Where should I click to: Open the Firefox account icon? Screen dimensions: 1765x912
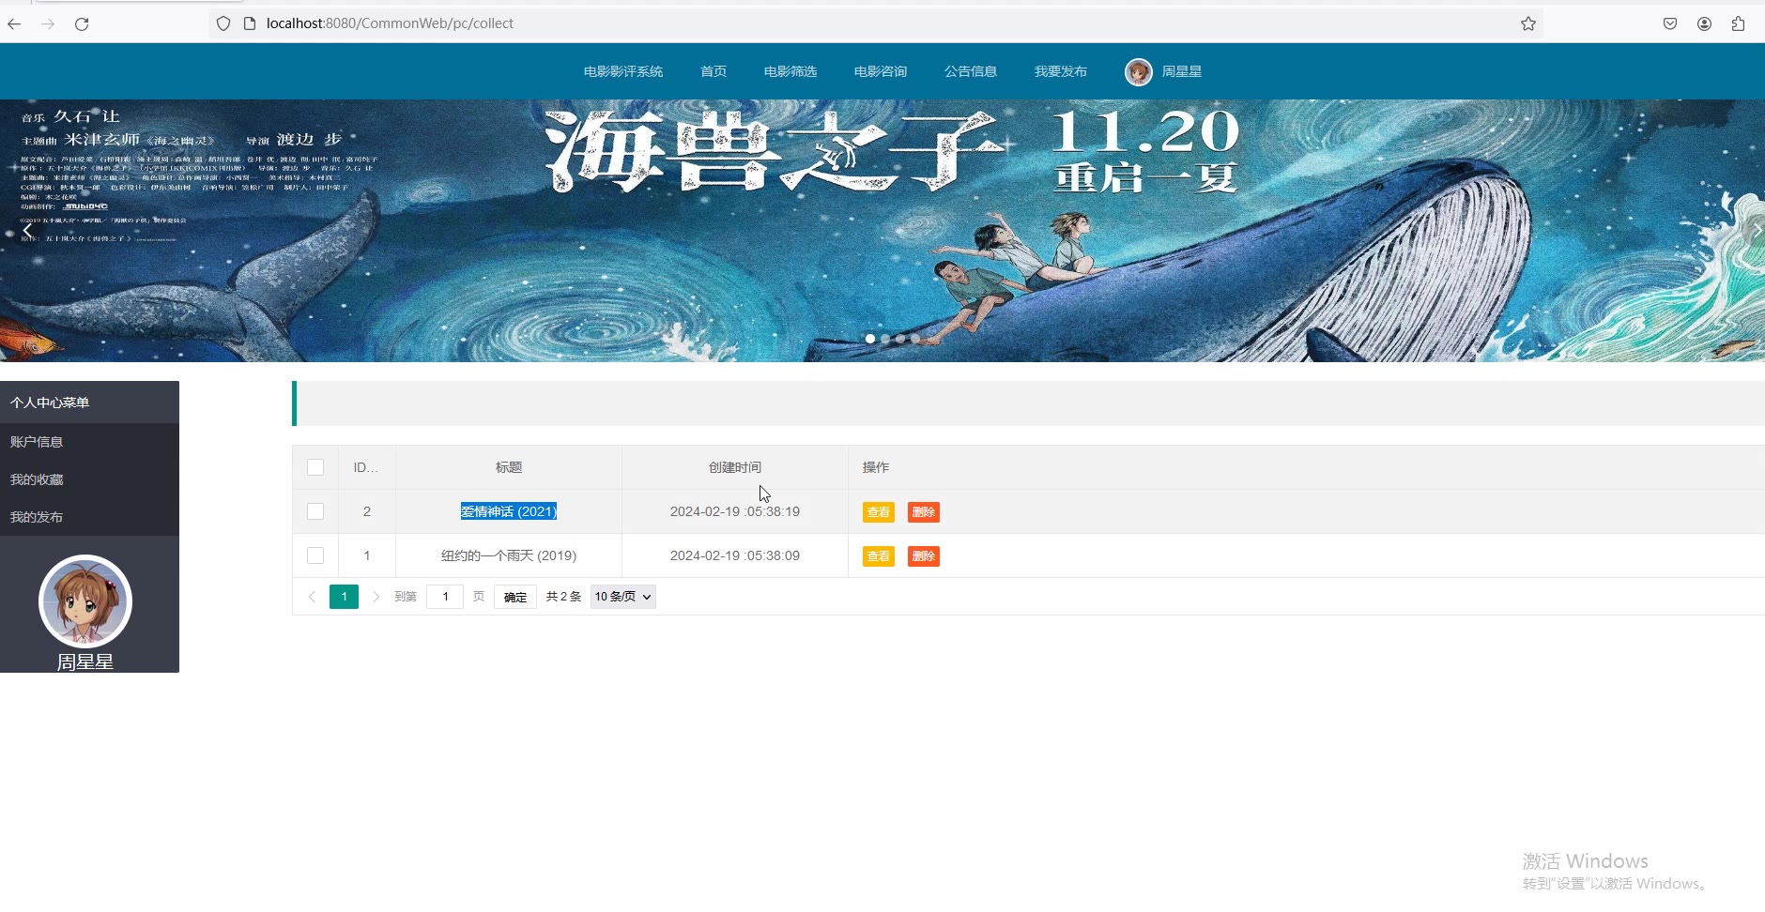[1704, 23]
